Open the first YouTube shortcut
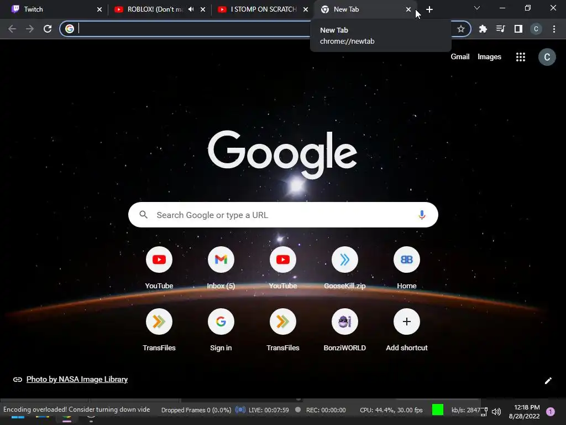Viewport: 566px width, 425px height. 159,268
